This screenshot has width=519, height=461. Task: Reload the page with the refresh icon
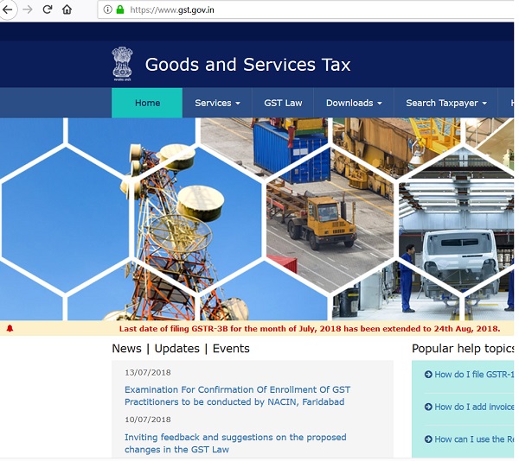point(48,9)
